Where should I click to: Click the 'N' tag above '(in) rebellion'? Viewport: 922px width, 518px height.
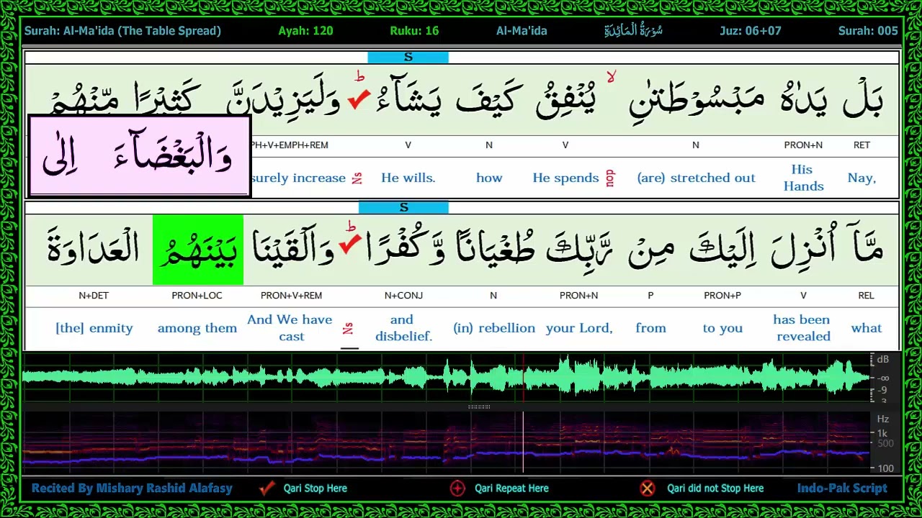tap(493, 296)
